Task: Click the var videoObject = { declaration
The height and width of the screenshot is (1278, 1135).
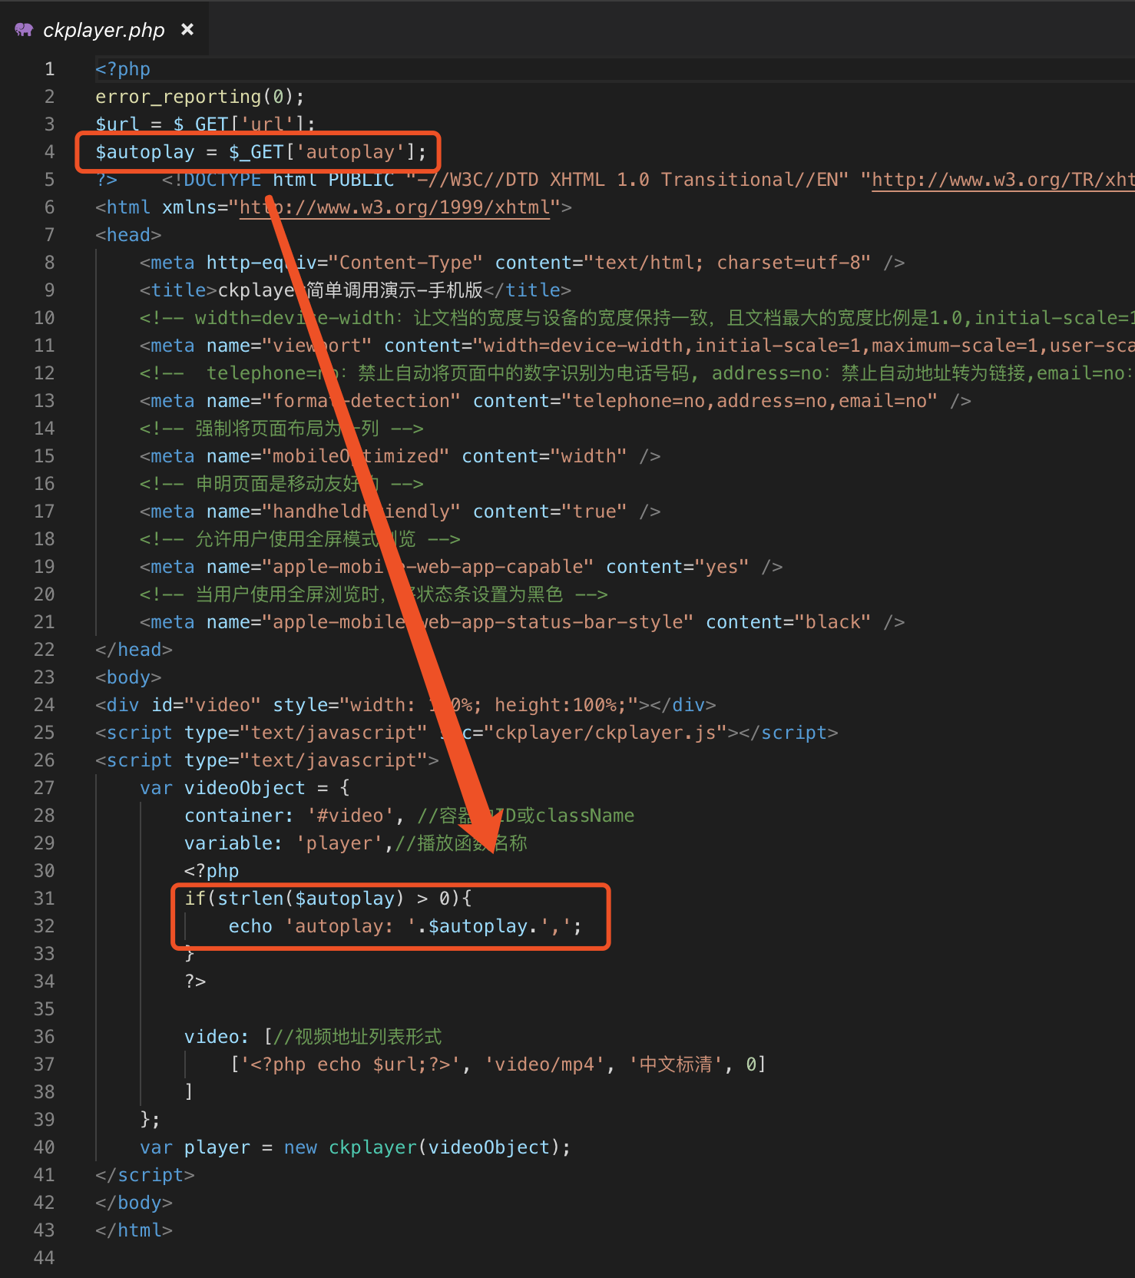Action: pyautogui.click(x=245, y=788)
